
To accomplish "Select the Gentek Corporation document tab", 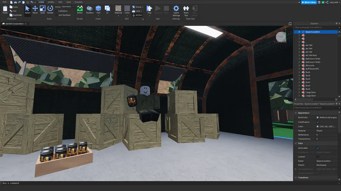I will [x=14, y=24].
